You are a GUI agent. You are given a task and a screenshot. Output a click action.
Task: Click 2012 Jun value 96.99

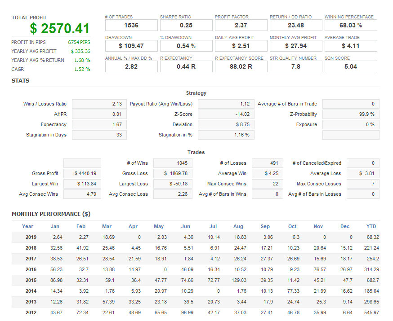pos(187,312)
